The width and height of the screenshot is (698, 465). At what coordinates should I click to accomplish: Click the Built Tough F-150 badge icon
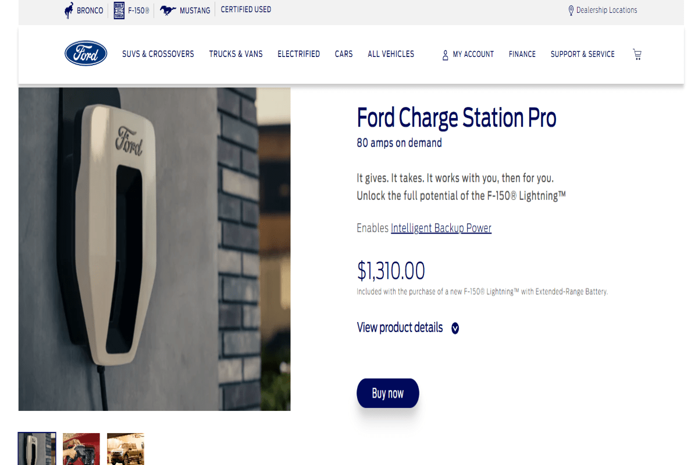pos(119,10)
